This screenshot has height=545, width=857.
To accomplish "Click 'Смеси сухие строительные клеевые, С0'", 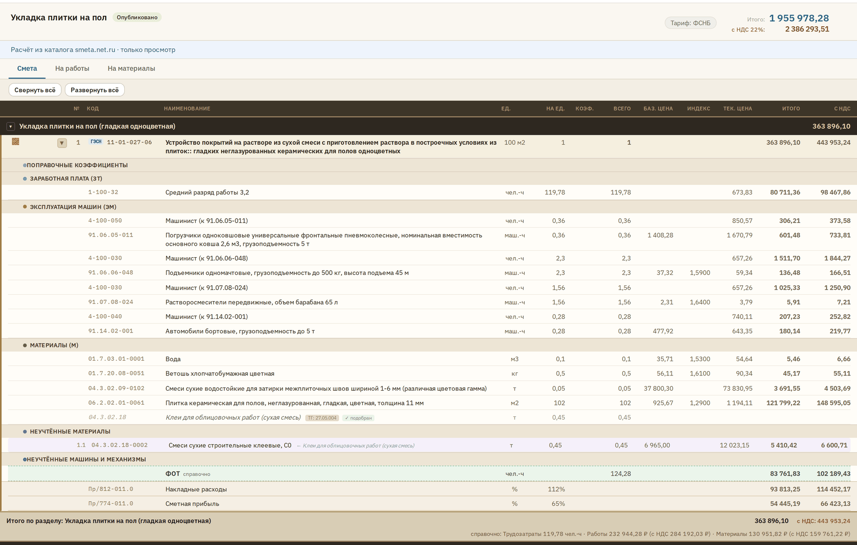I will coord(230,445).
